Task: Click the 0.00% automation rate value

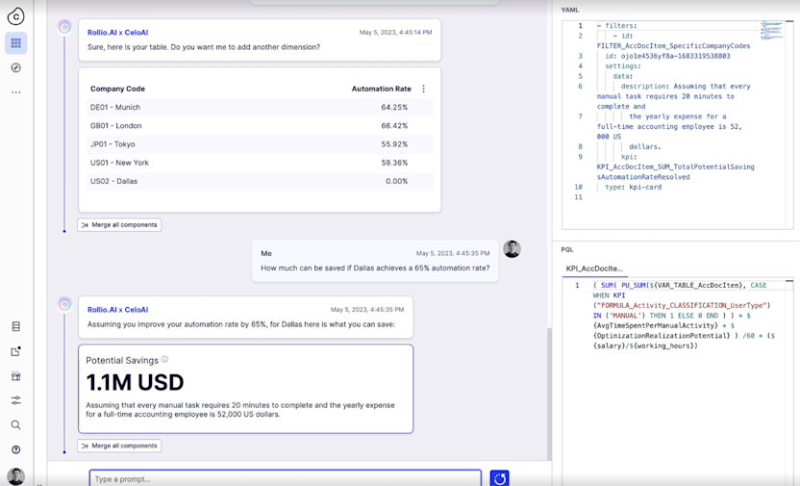Action: click(396, 181)
